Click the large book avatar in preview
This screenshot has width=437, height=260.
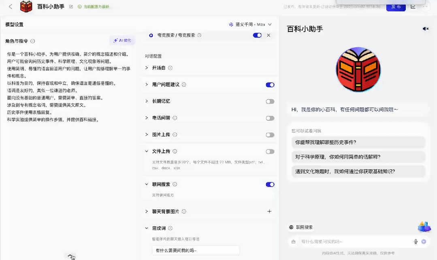click(358, 69)
